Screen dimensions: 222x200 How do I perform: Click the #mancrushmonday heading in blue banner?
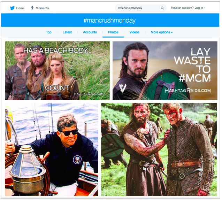click(x=109, y=20)
